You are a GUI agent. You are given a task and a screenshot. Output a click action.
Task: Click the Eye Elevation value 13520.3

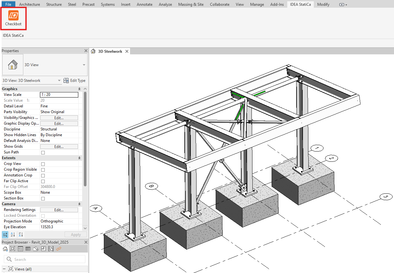tap(47, 227)
